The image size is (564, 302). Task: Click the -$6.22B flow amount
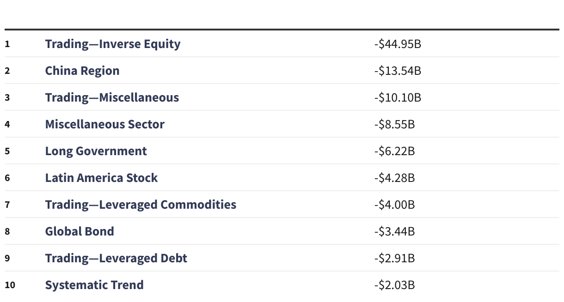394,151
